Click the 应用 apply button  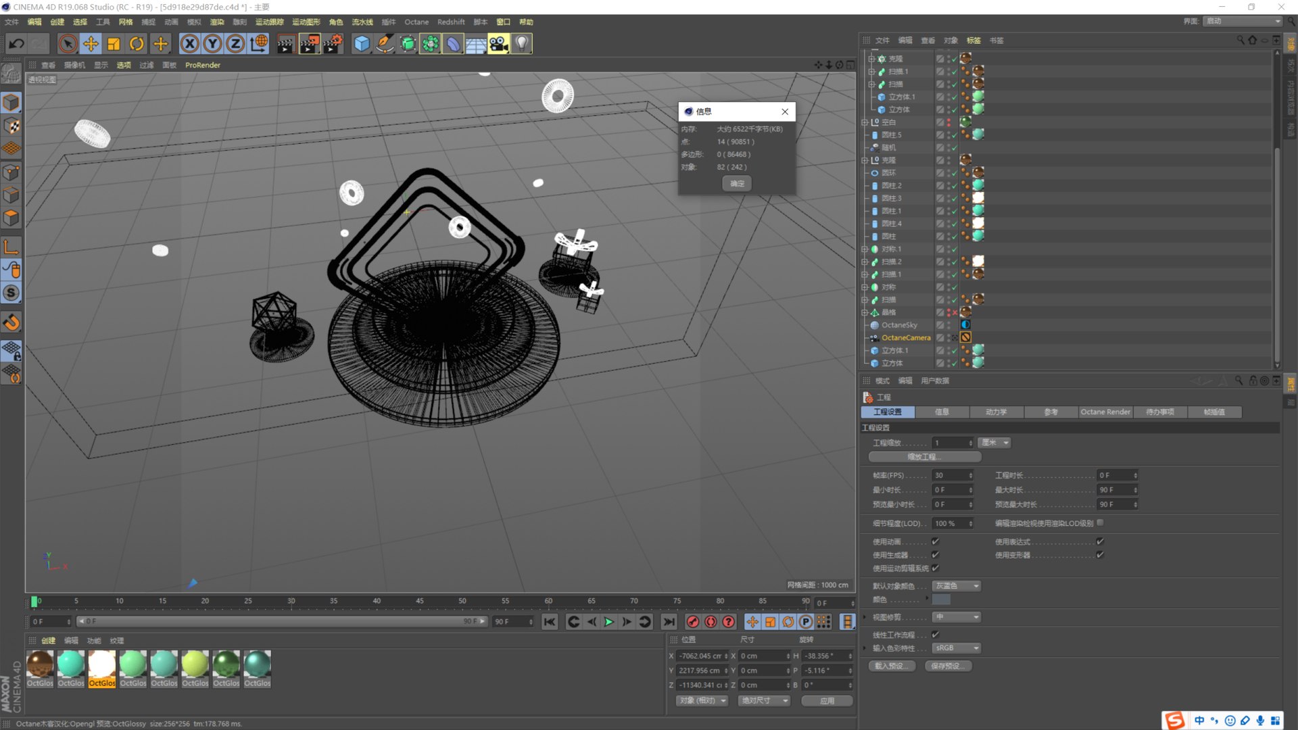[x=827, y=701]
